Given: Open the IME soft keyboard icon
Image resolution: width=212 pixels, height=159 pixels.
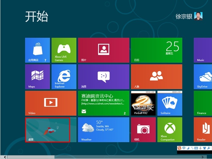Looking at the screenshot, I should [196, 148].
